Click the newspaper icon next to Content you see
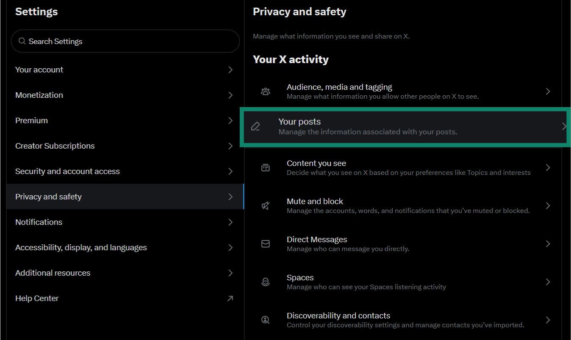Viewport: 571px width, 340px height. coord(266,167)
